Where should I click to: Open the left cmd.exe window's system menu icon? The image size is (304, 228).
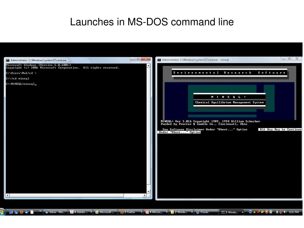(8, 60)
